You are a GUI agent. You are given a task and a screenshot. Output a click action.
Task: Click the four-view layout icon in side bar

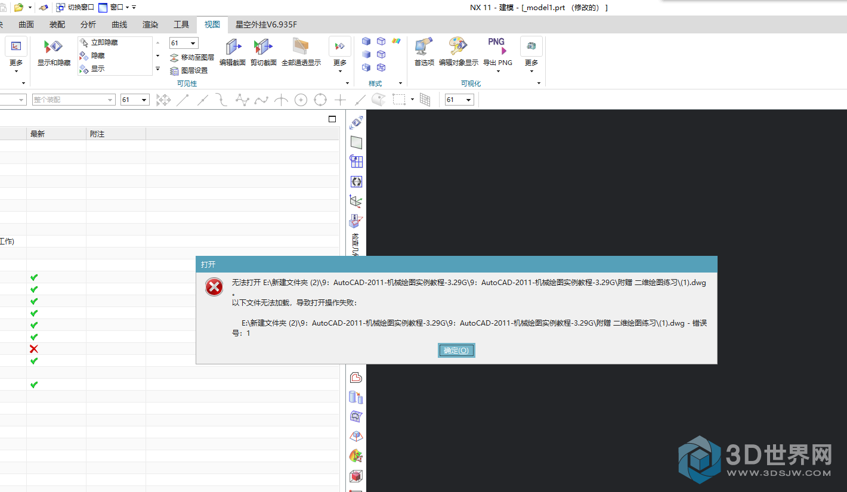tap(356, 162)
